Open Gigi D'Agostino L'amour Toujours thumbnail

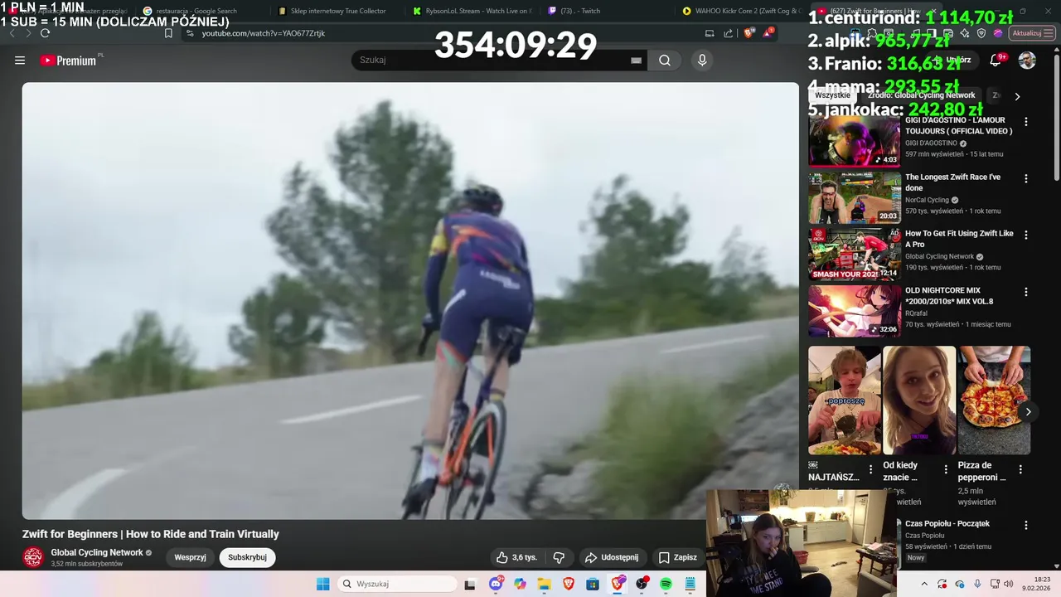[x=855, y=142]
